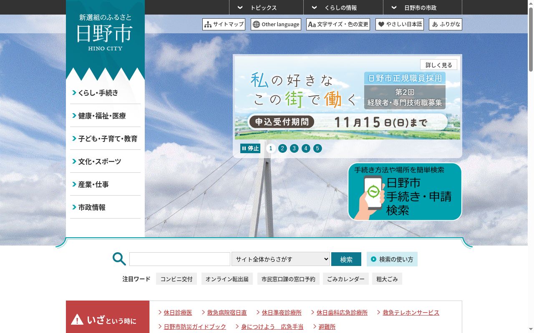The width and height of the screenshot is (534, 333).
Task: Open the サイト全体からさがす search scope dropdown
Action: tap(281, 259)
